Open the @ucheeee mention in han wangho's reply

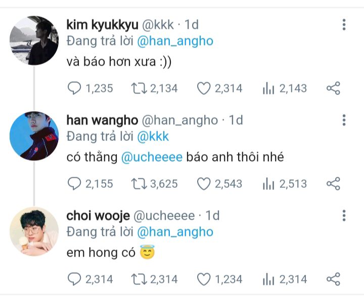(152, 158)
